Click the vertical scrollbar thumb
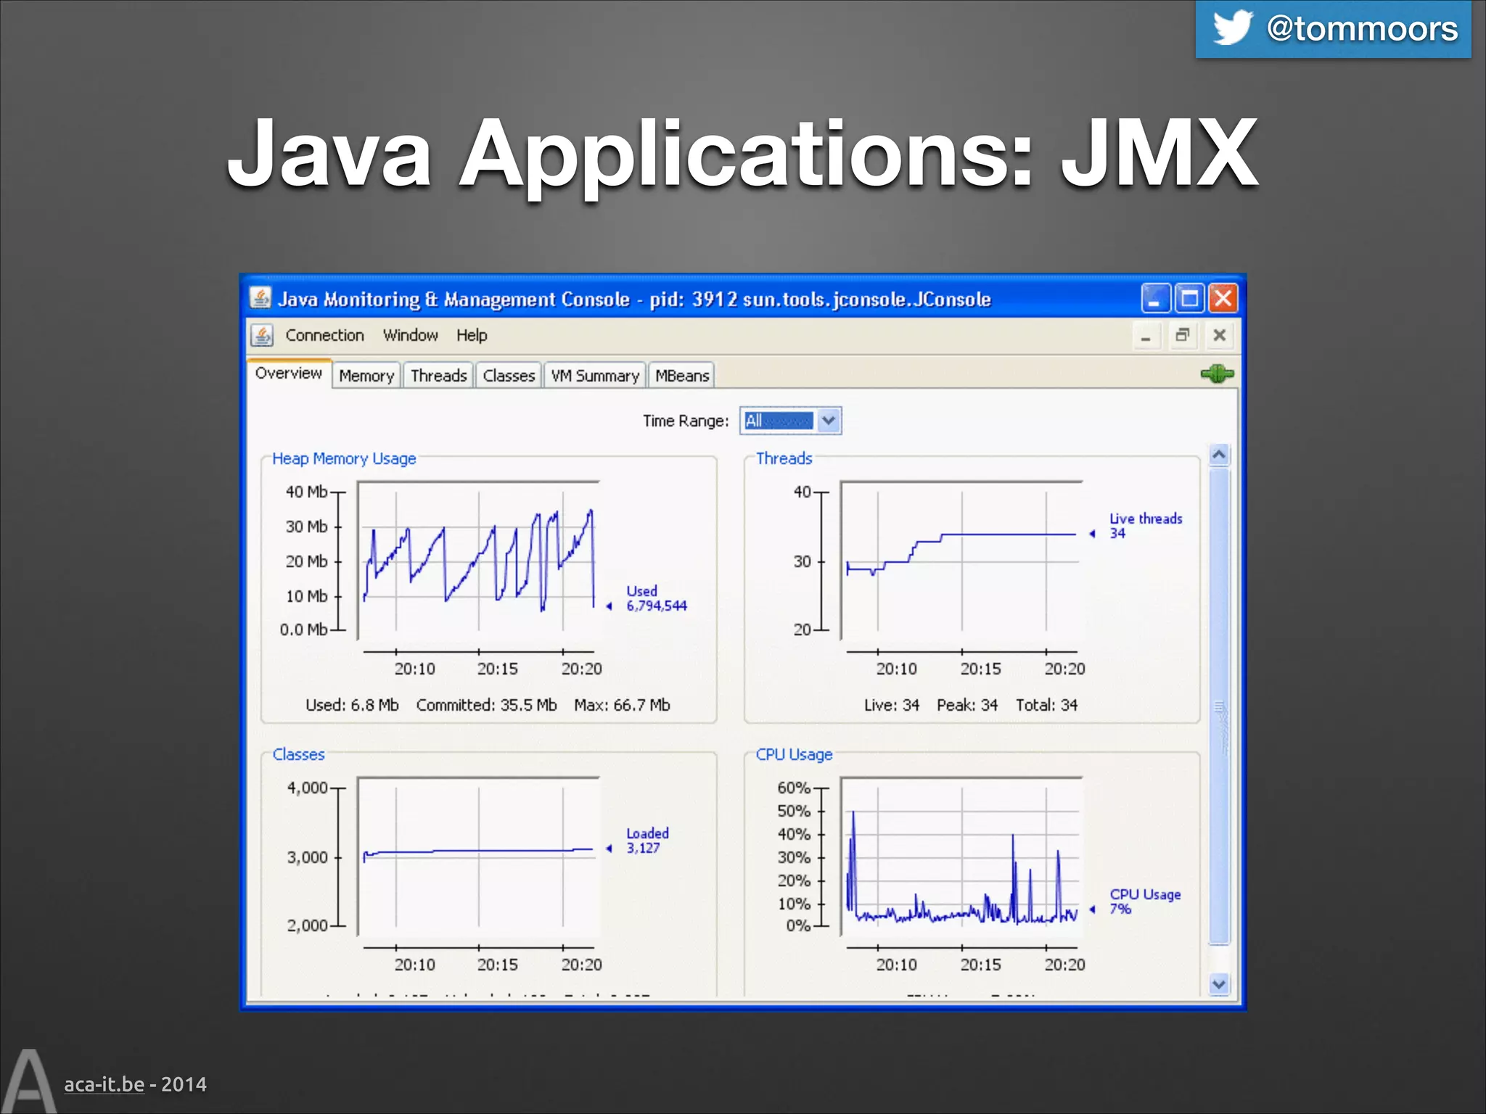The height and width of the screenshot is (1114, 1486). point(1219,706)
